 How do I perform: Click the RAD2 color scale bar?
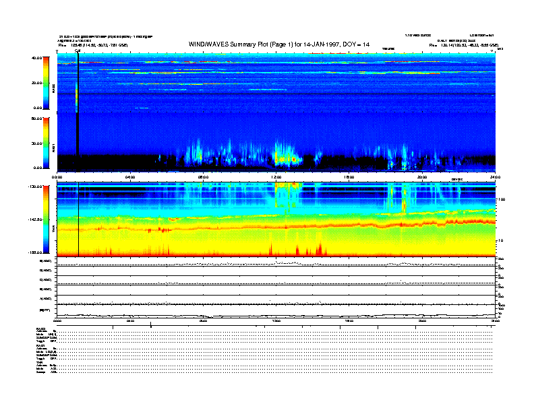point(46,82)
